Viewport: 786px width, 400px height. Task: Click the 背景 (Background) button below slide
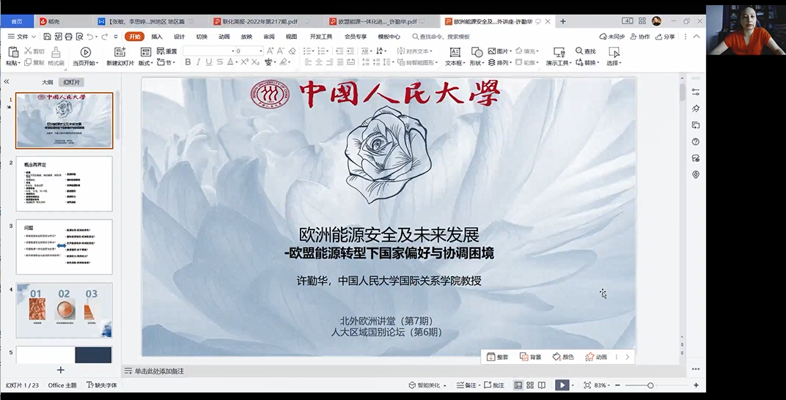coord(530,357)
